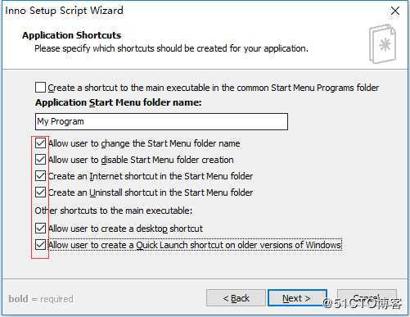The width and height of the screenshot is (410, 317).
Task: Click the My Program folder name field
Action: click(x=161, y=121)
